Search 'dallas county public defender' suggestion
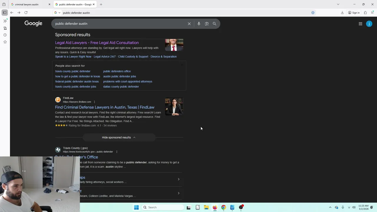377x212 pixels. (121, 87)
